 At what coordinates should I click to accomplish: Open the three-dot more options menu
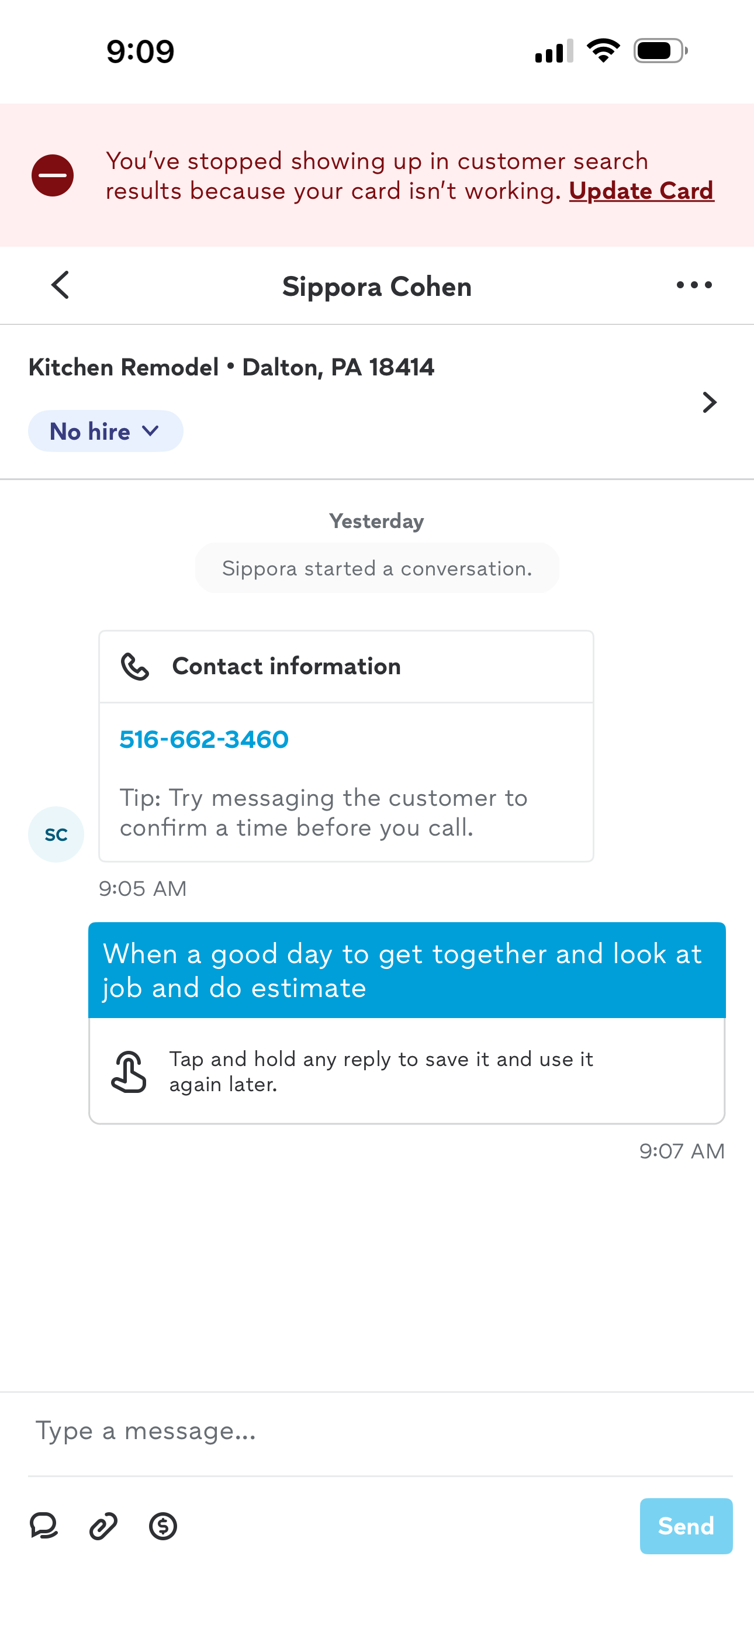pos(694,285)
